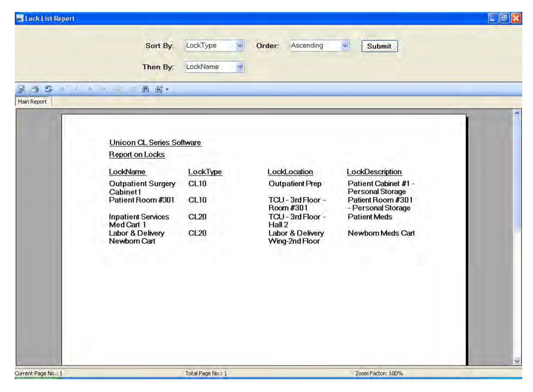Click 'Patient Cabinet #1 - Personal Storage' description
The width and height of the screenshot is (533, 392).
click(381, 188)
